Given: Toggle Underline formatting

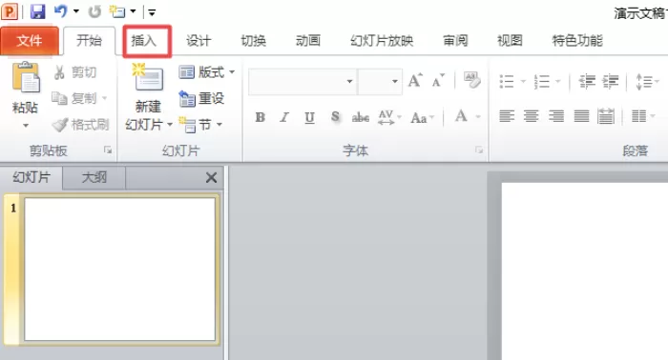Looking at the screenshot, I should click(310, 117).
